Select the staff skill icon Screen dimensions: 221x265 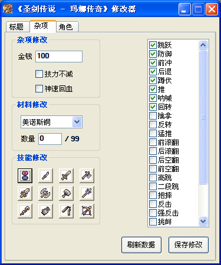25,211
